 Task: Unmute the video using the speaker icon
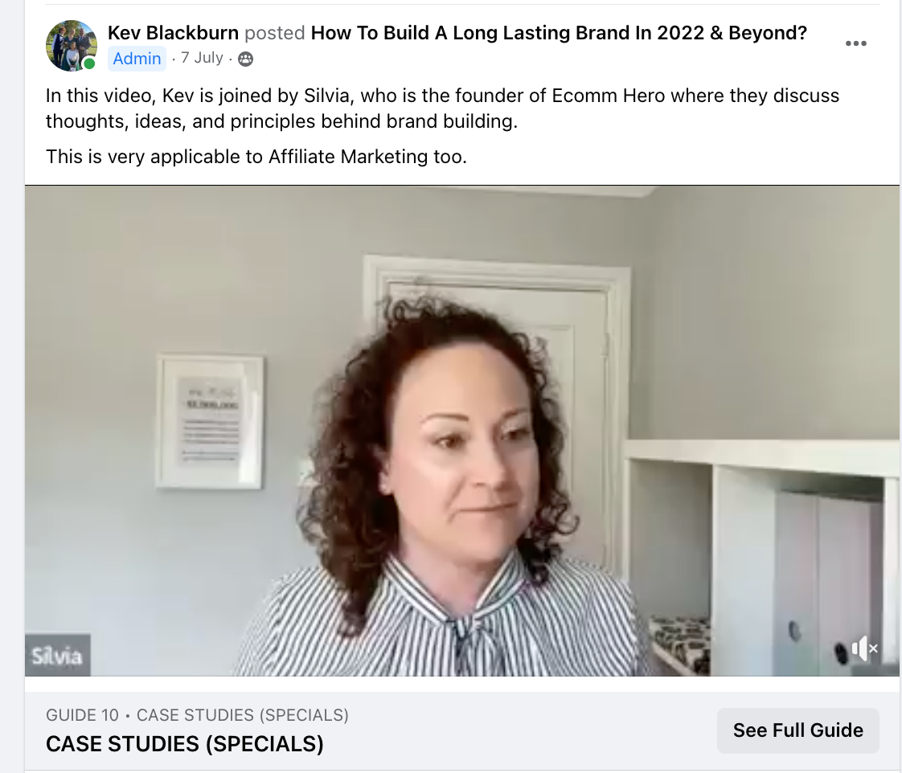[864, 648]
